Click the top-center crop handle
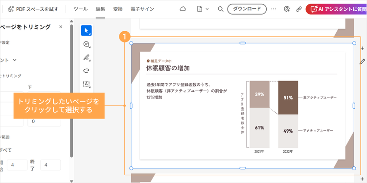The width and height of the screenshot is (367, 183). [x=243, y=43]
